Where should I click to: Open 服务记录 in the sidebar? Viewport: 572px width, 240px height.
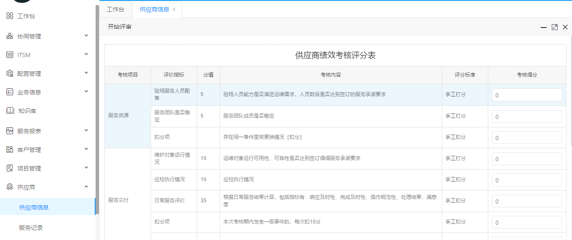pos(31,228)
